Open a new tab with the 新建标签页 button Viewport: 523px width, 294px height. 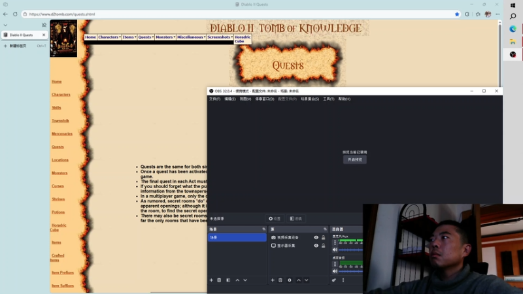(25, 46)
